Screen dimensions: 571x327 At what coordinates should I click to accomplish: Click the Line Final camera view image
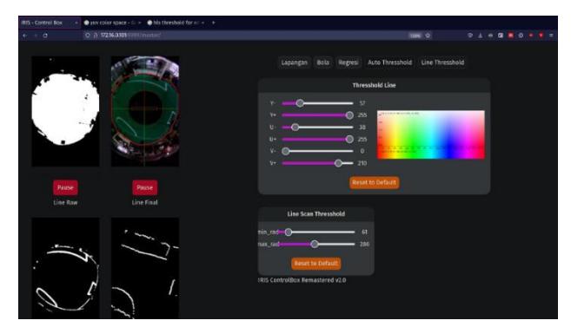coord(145,111)
